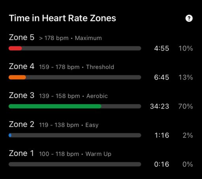Click the empty Zone 1 progress bar
This screenshot has height=179, width=202.
[75, 164]
